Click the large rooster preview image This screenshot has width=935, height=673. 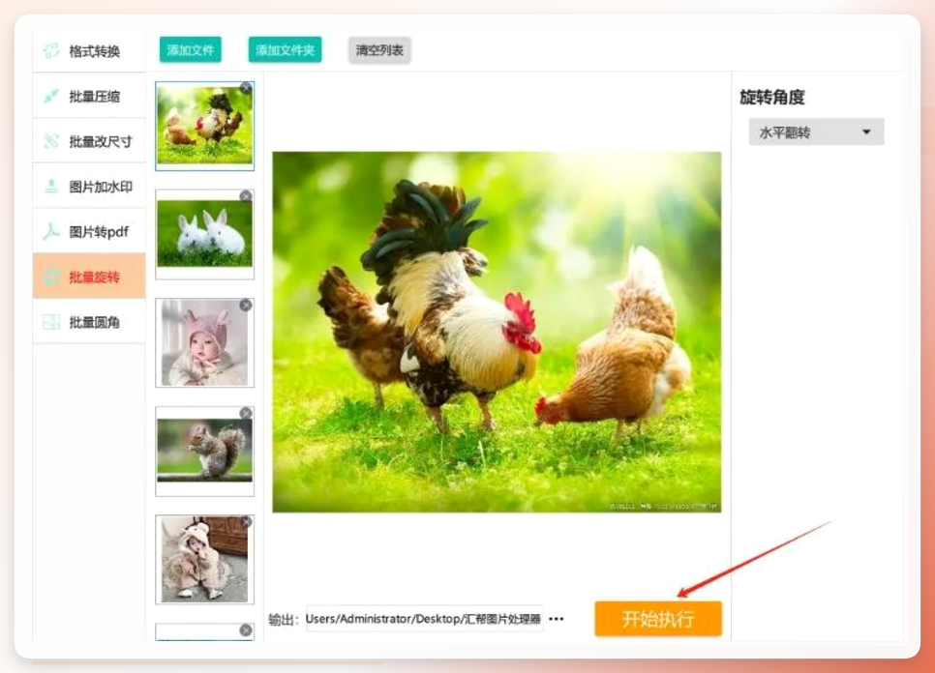coord(497,332)
